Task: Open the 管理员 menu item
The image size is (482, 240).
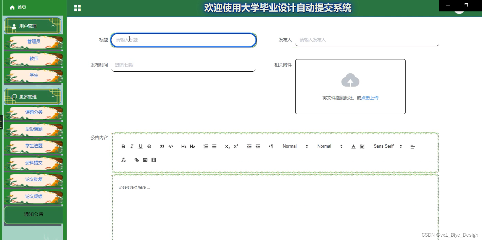Action: tap(34, 42)
